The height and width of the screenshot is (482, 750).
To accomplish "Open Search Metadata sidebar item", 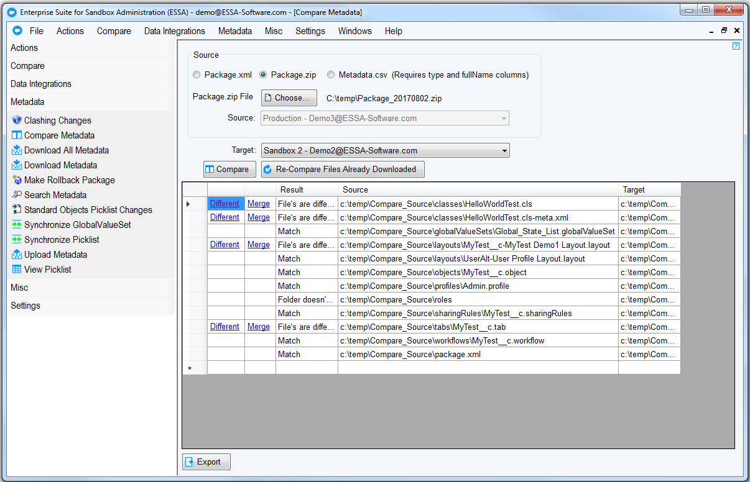I will pyautogui.click(x=55, y=195).
